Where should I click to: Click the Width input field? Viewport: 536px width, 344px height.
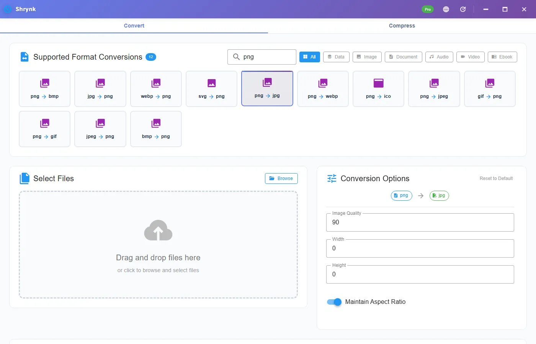(x=420, y=248)
